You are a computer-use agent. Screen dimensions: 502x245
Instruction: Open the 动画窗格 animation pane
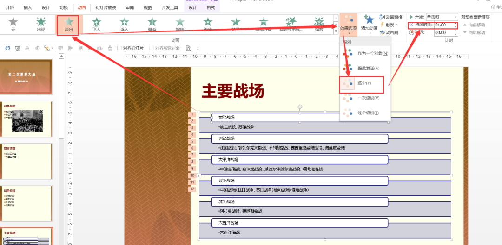(391, 17)
